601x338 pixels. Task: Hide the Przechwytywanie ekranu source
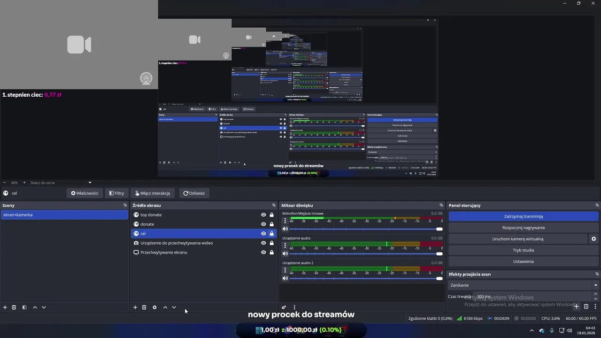pyautogui.click(x=263, y=253)
